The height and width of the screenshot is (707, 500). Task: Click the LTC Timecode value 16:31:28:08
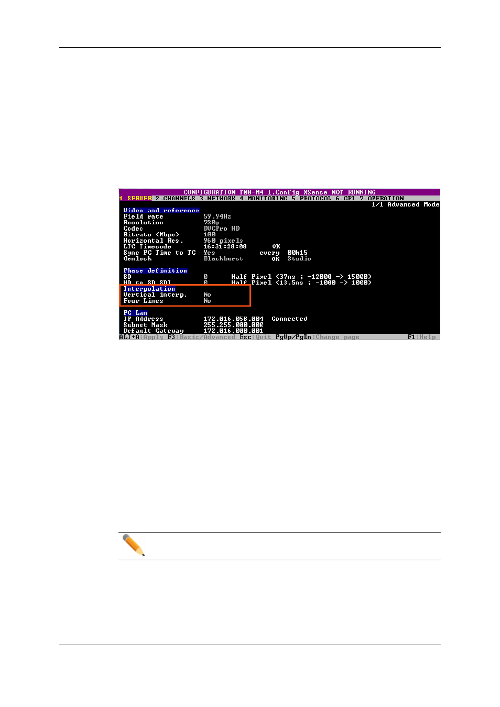[x=225, y=247]
